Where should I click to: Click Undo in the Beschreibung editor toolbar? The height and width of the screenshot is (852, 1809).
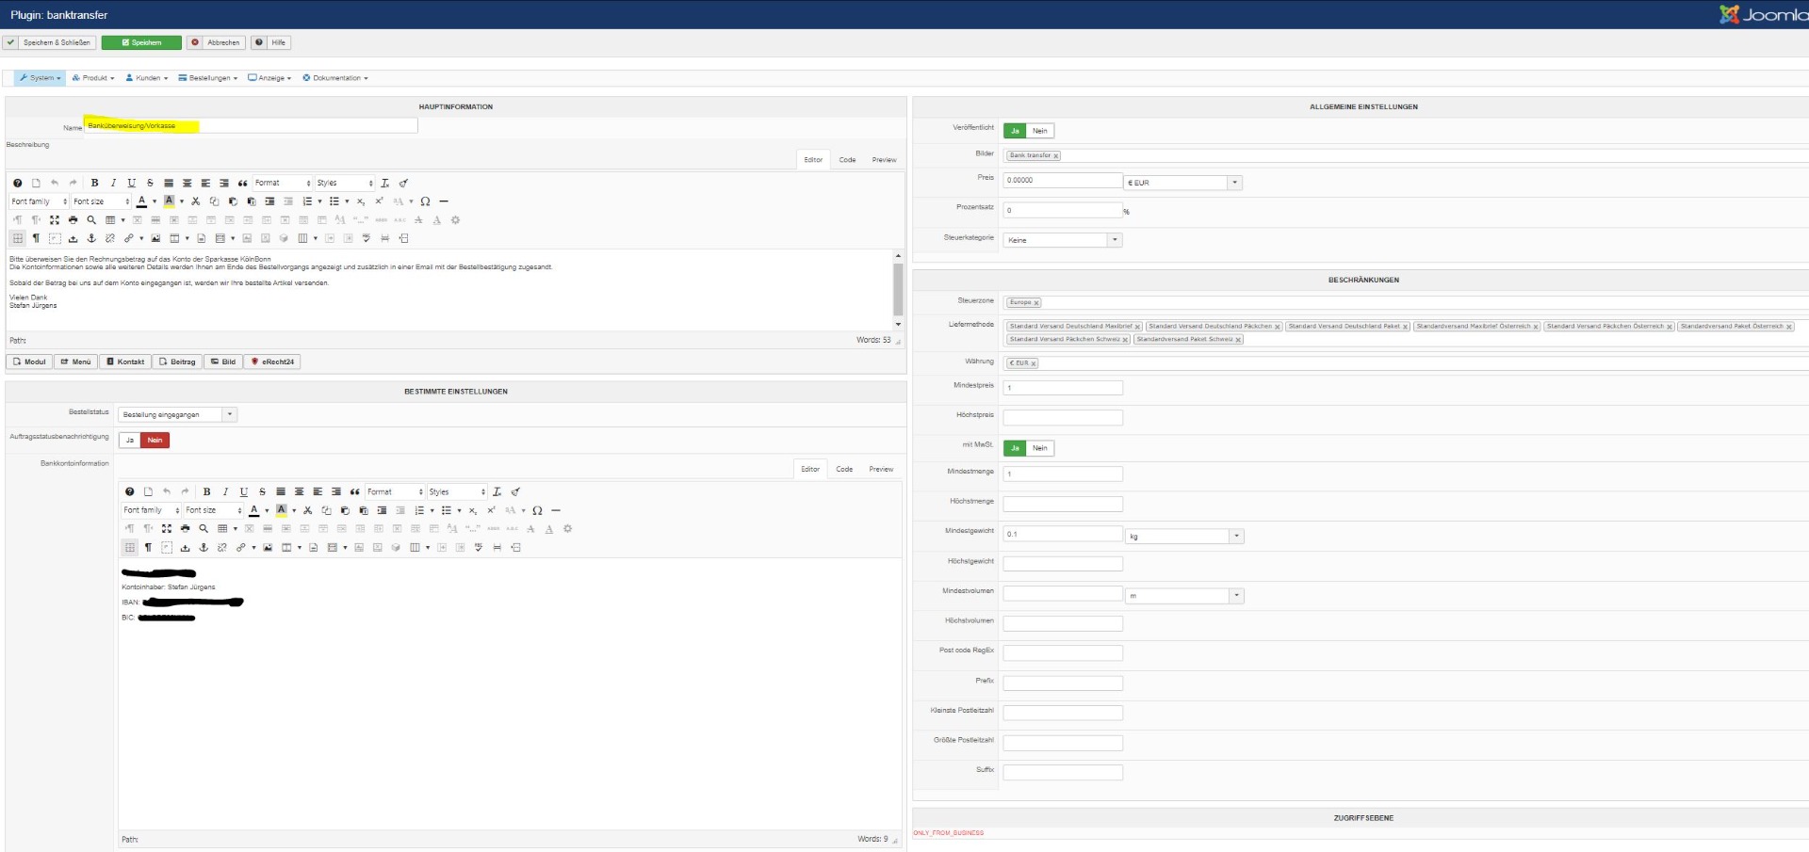pyautogui.click(x=55, y=184)
